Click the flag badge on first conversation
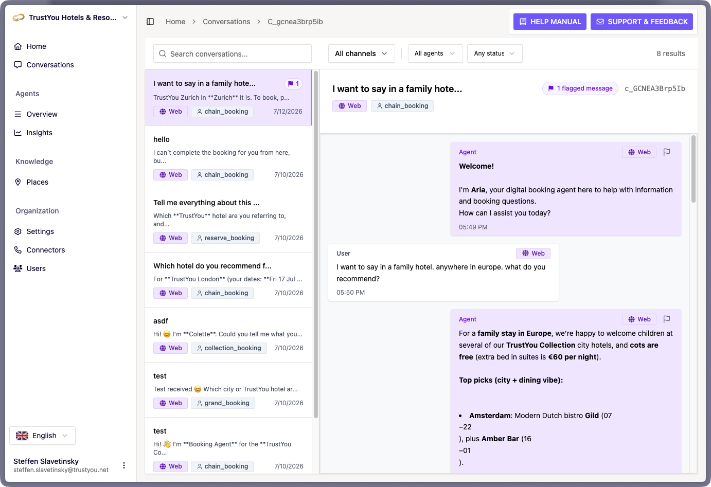This screenshot has width=711, height=487. [x=293, y=84]
